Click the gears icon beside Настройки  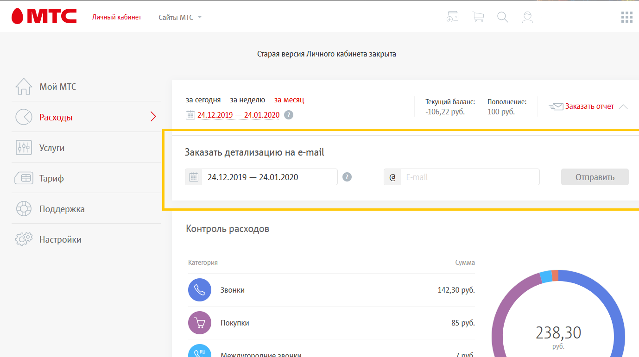pyautogui.click(x=24, y=239)
